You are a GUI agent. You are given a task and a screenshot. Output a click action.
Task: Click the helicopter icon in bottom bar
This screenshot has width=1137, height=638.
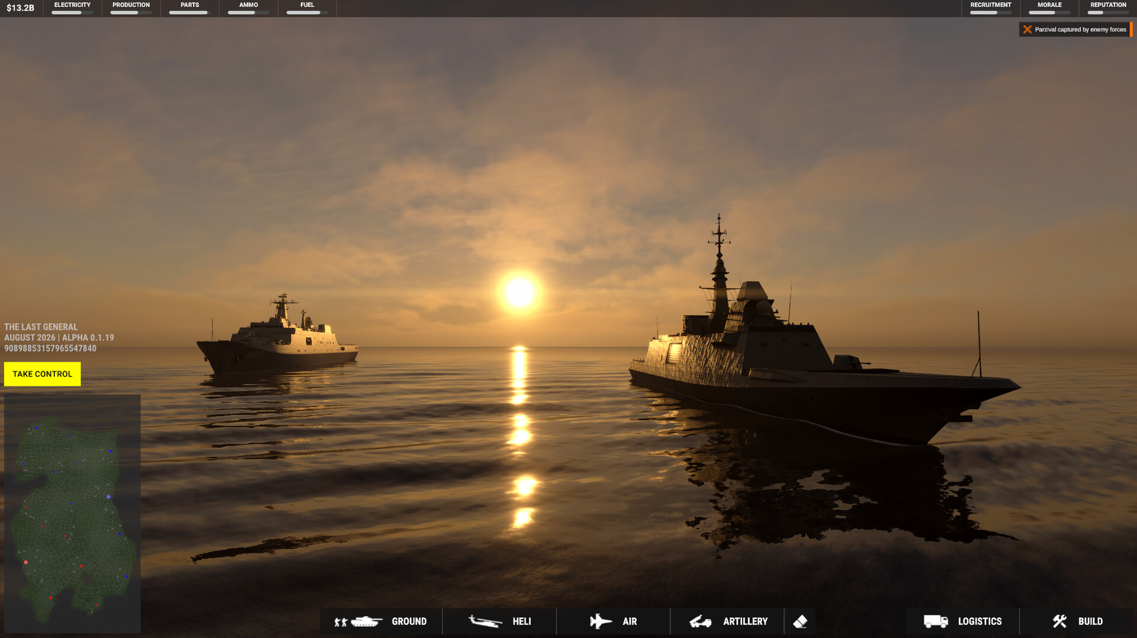tap(485, 621)
